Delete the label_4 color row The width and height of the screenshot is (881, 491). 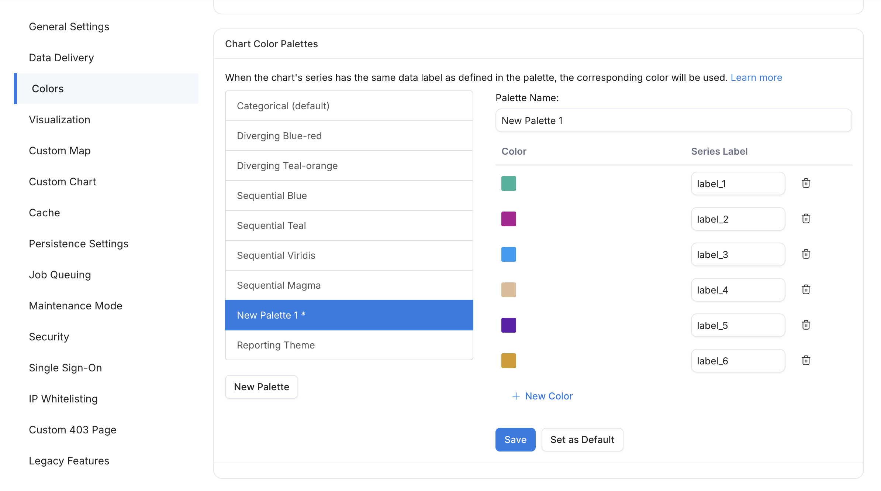tap(806, 289)
